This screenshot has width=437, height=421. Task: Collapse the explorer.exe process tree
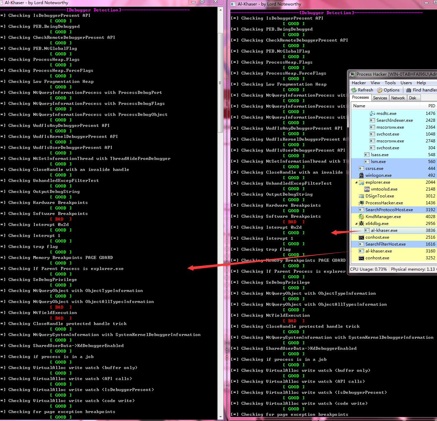[x=356, y=182]
